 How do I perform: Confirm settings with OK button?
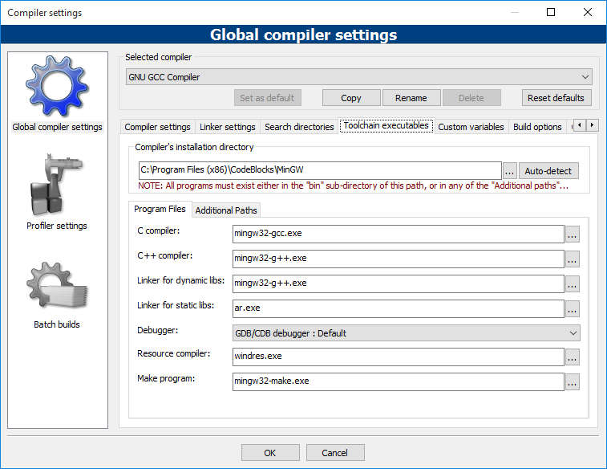pyautogui.click(x=270, y=453)
